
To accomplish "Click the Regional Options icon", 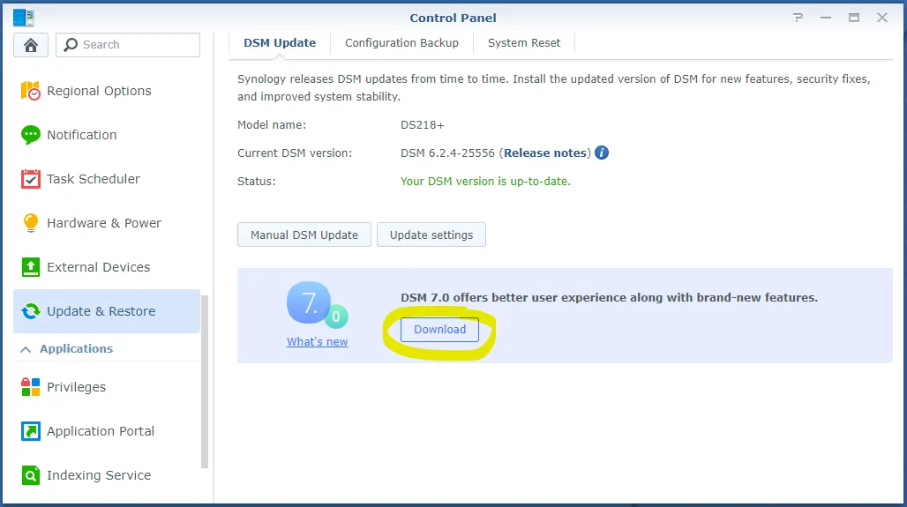I will tap(31, 91).
